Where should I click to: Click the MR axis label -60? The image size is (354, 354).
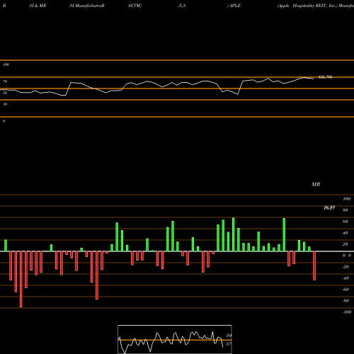pos(346,290)
